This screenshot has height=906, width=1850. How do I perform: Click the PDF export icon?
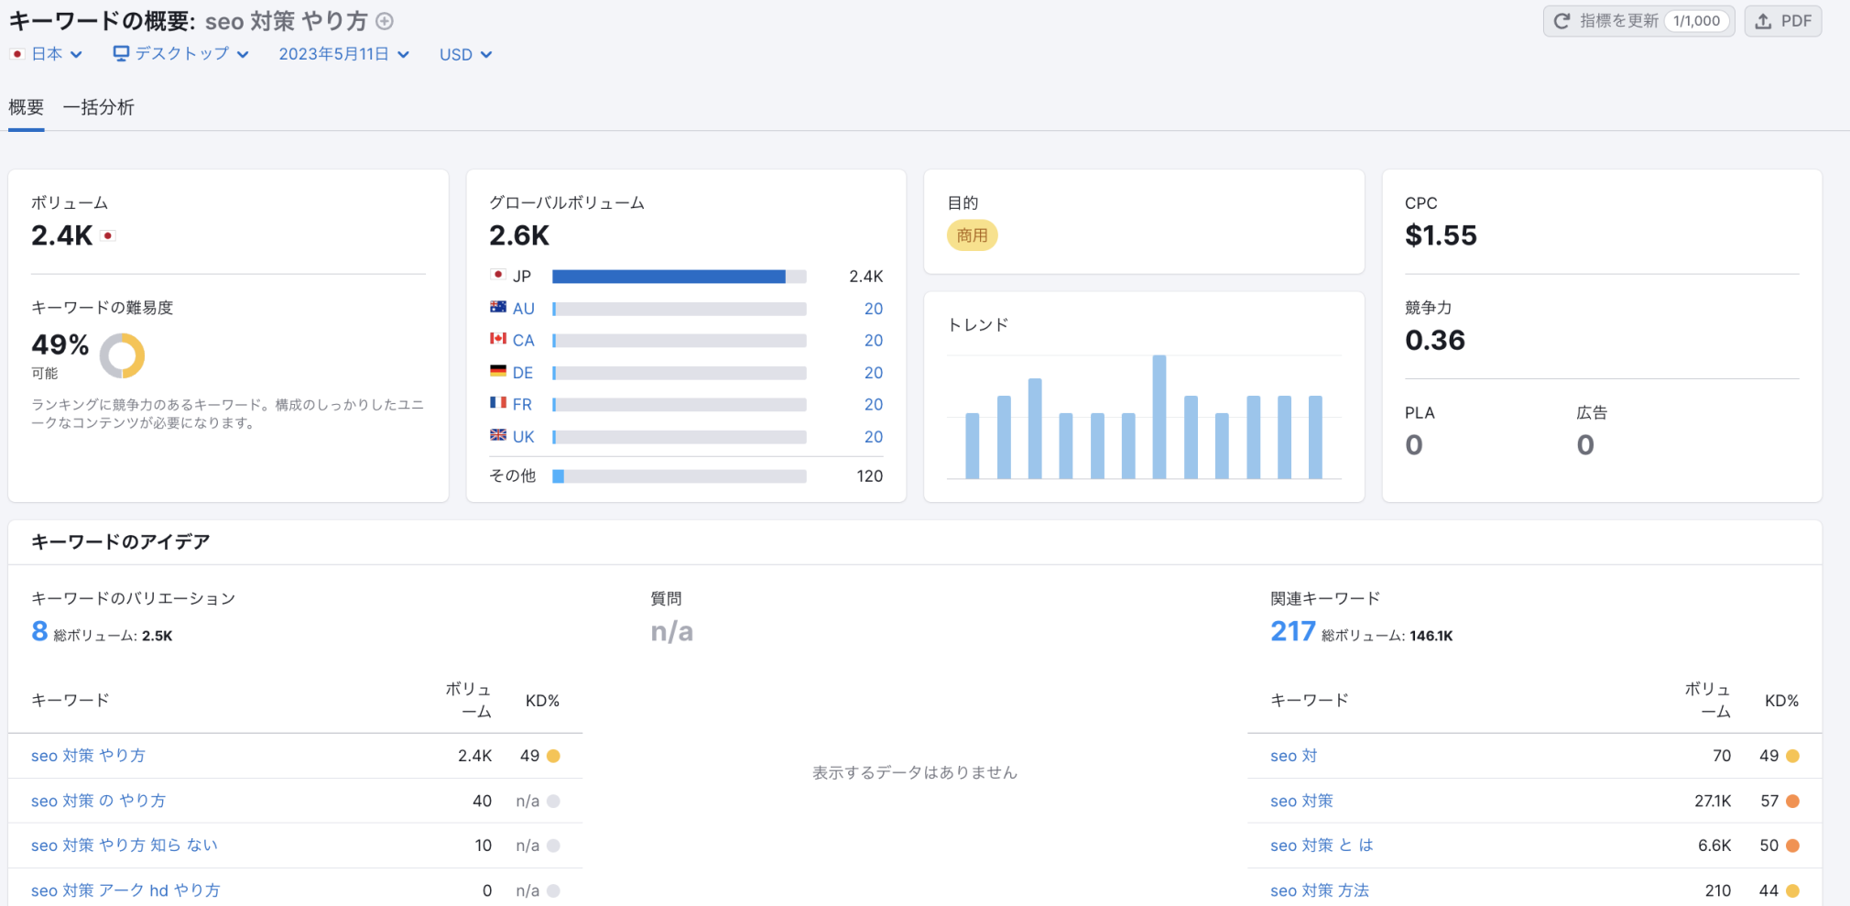click(x=1761, y=20)
